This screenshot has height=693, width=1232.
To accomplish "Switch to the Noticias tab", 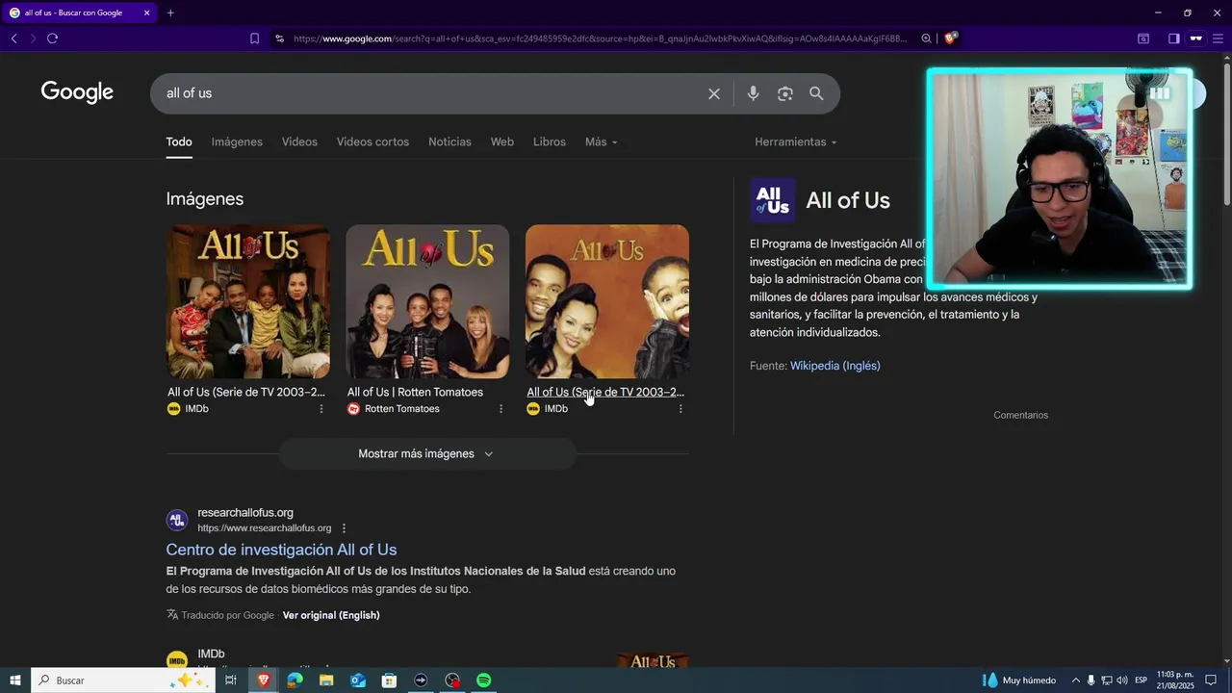I will click(449, 141).
